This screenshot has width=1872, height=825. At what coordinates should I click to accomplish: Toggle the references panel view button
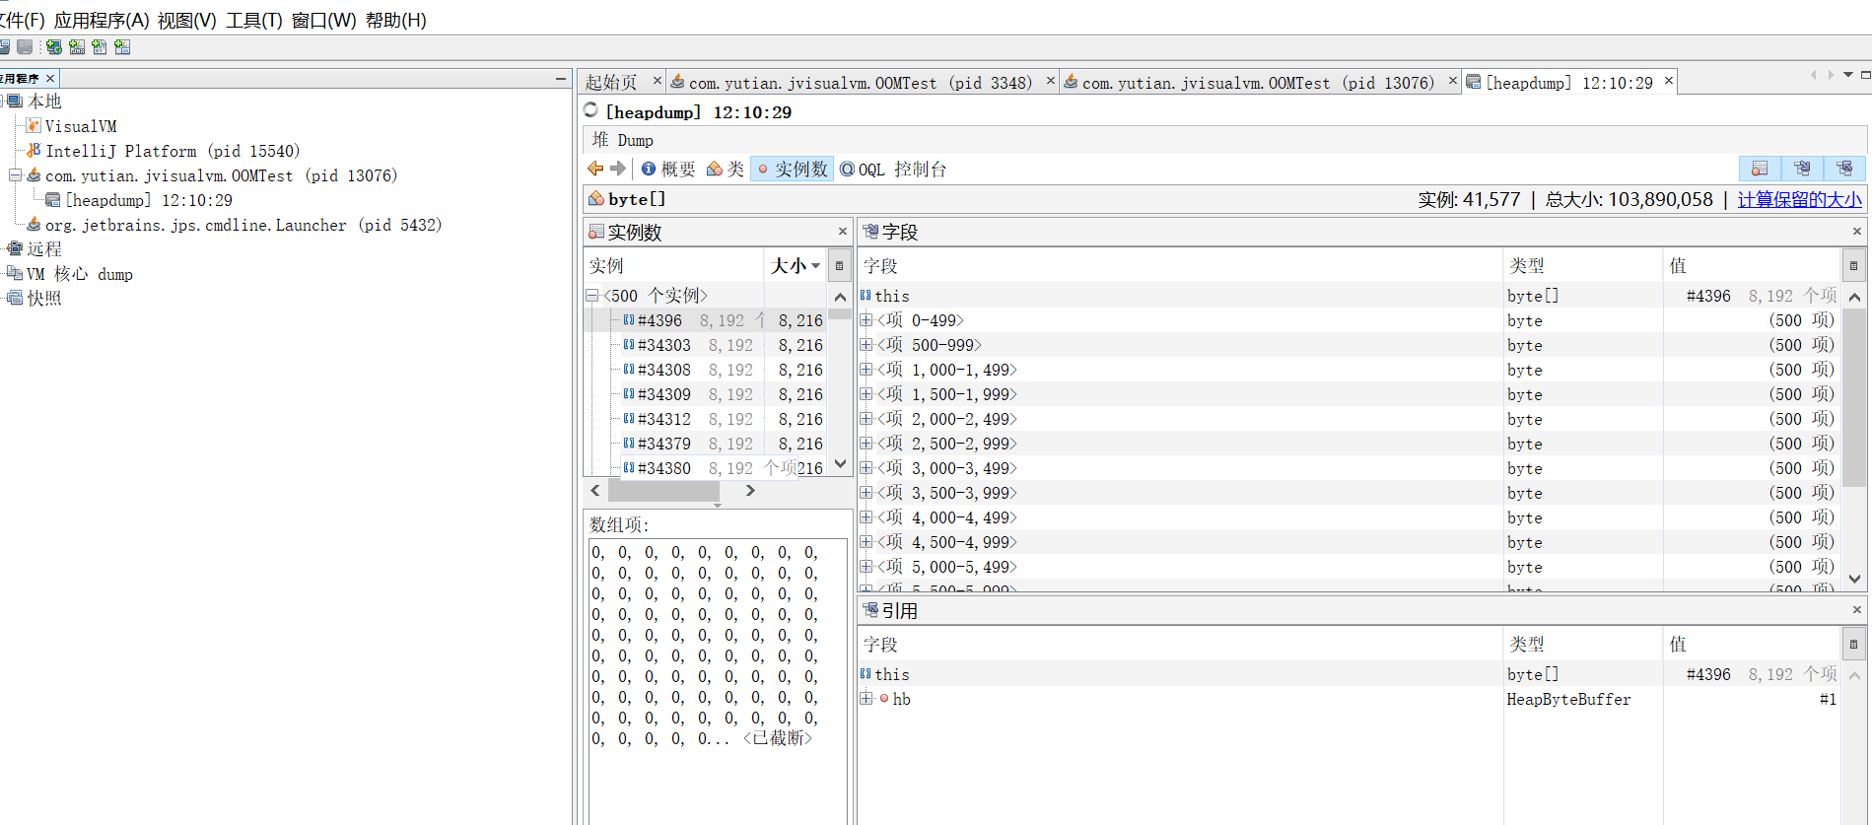[1844, 169]
